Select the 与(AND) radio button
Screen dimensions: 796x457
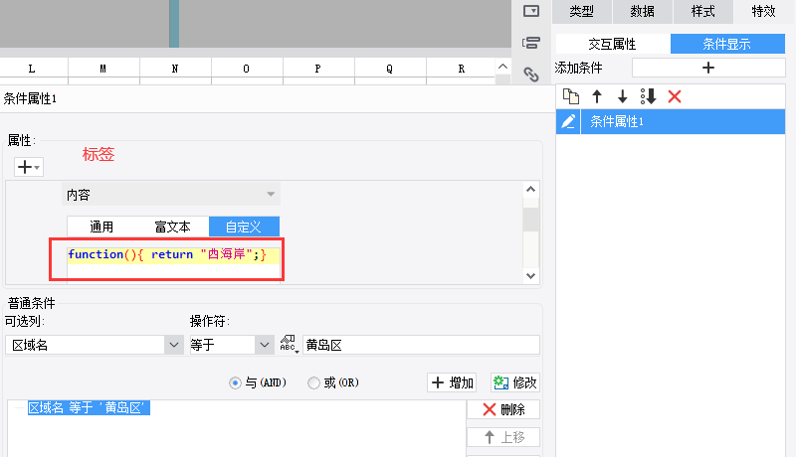click(235, 382)
